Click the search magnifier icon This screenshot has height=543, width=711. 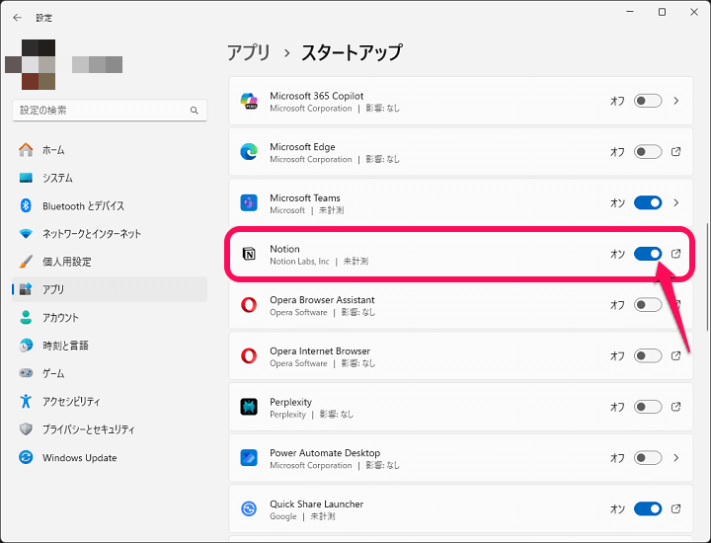click(x=195, y=111)
